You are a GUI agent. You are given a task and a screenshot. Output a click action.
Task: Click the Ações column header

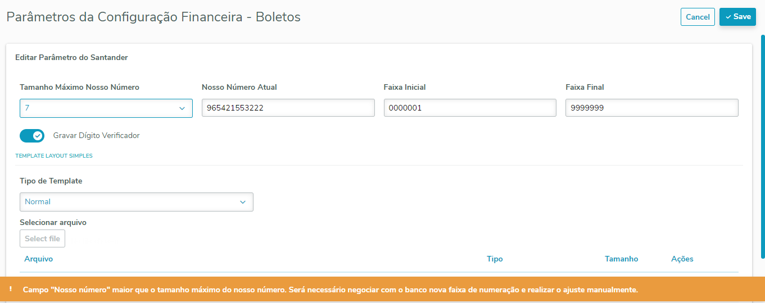point(682,259)
